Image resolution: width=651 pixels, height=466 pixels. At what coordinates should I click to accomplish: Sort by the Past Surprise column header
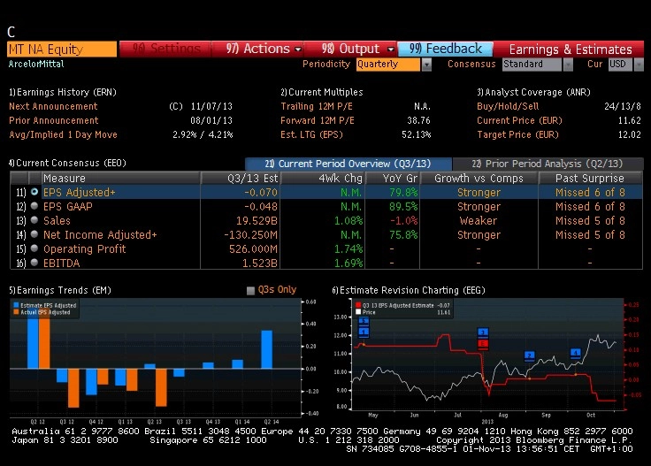pyautogui.click(x=590, y=179)
